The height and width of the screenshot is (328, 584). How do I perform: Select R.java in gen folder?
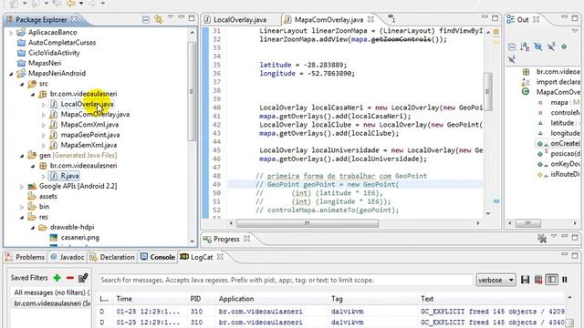click(69, 176)
